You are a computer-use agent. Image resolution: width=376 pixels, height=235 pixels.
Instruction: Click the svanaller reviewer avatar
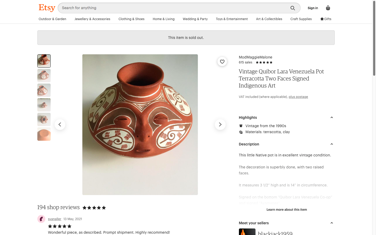point(41,219)
